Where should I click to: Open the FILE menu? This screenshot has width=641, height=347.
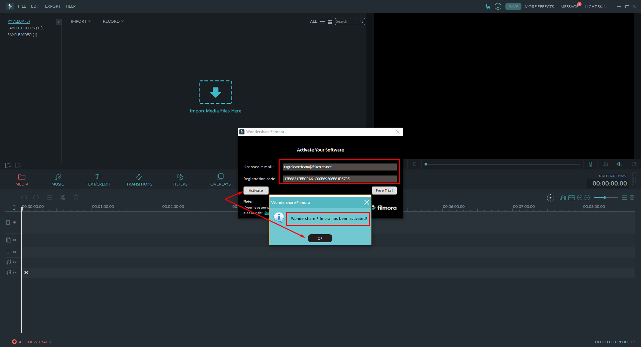(x=22, y=6)
